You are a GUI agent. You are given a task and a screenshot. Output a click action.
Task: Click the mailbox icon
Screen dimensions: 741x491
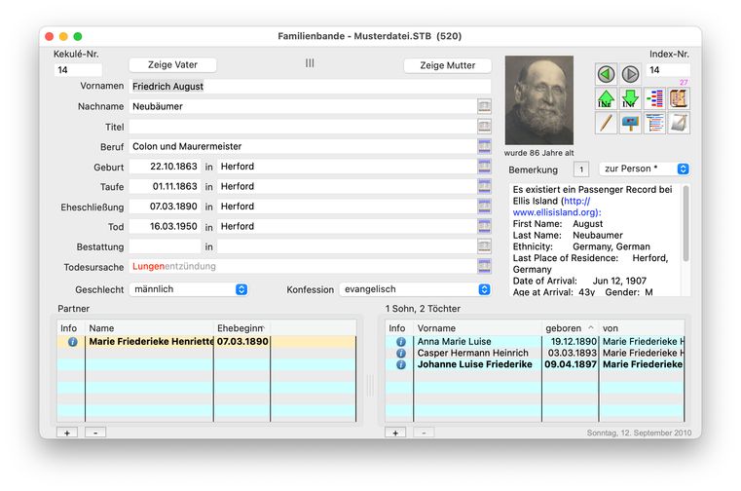point(630,124)
